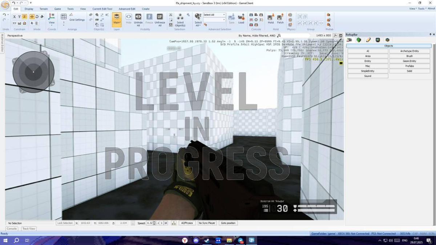The image size is (436, 245).
Task: Click the Undo arrow in ribbon
Action: coord(4,15)
